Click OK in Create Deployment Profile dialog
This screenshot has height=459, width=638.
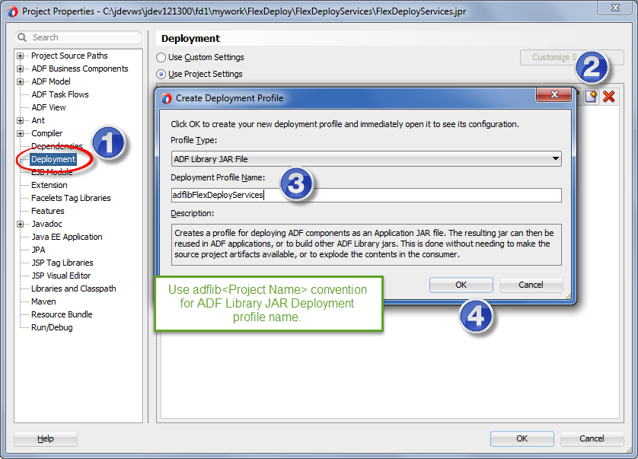point(461,285)
